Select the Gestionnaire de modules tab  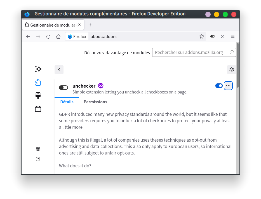[53, 25]
